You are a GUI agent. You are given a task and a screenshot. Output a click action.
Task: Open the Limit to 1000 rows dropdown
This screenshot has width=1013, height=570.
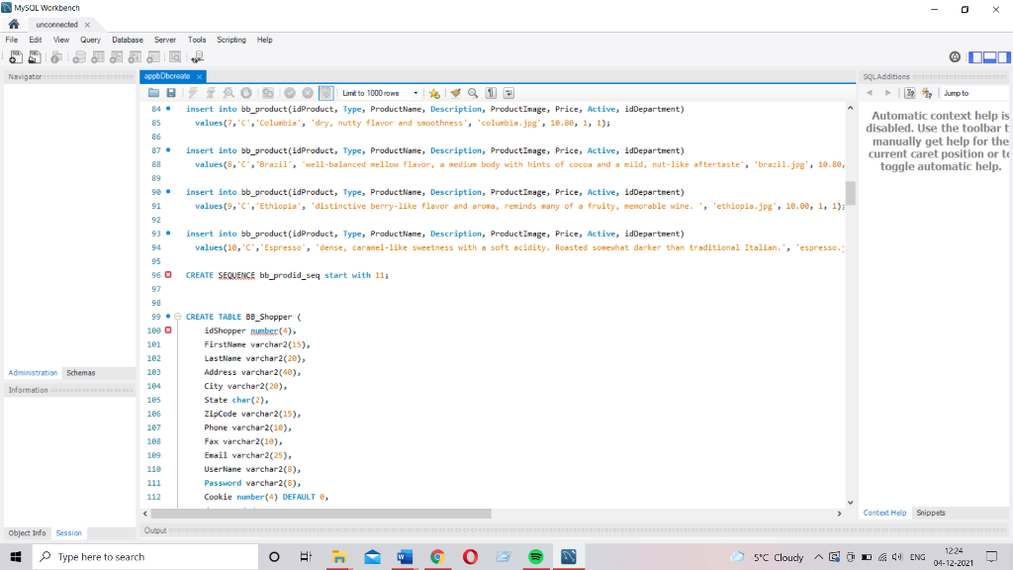pyautogui.click(x=416, y=92)
